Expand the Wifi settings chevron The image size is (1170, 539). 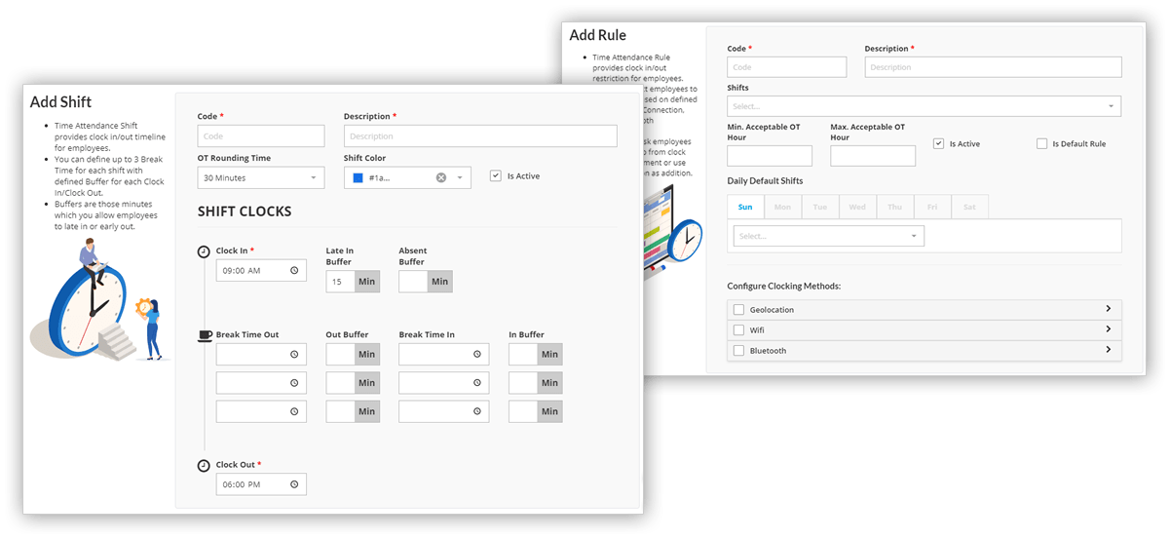pyautogui.click(x=1108, y=329)
